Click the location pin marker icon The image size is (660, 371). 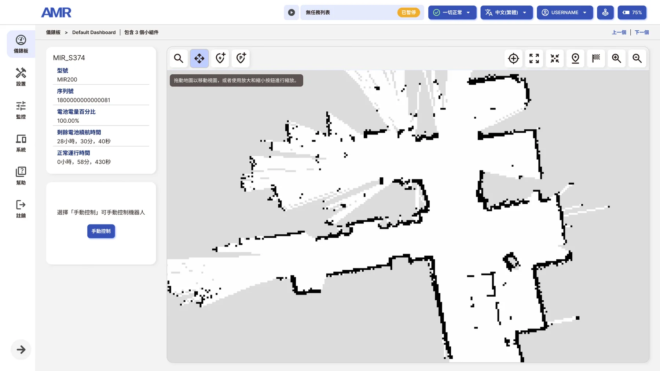(575, 58)
